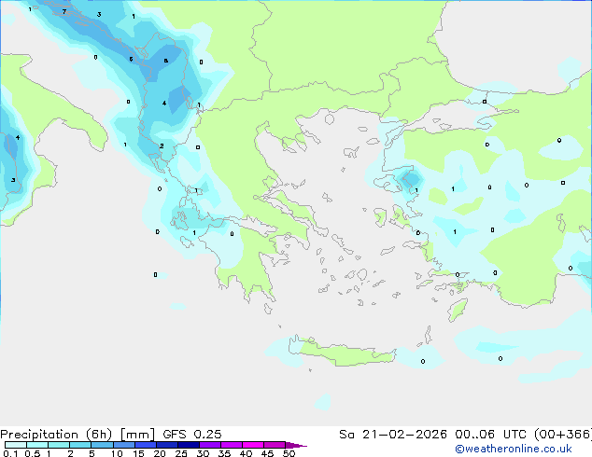Select the 25–30 mm dark blue legend box
This screenshot has height=457, width=592.
(x=188, y=445)
